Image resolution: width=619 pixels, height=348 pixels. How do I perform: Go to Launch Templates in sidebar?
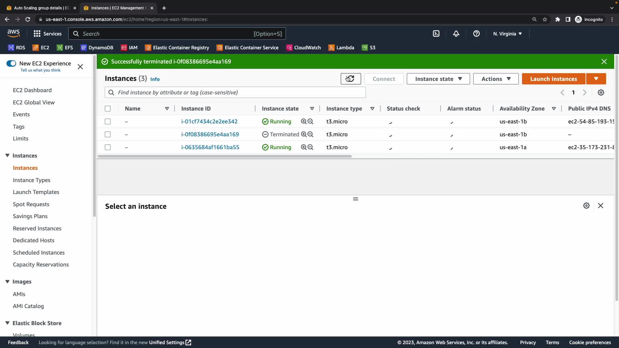(x=36, y=192)
